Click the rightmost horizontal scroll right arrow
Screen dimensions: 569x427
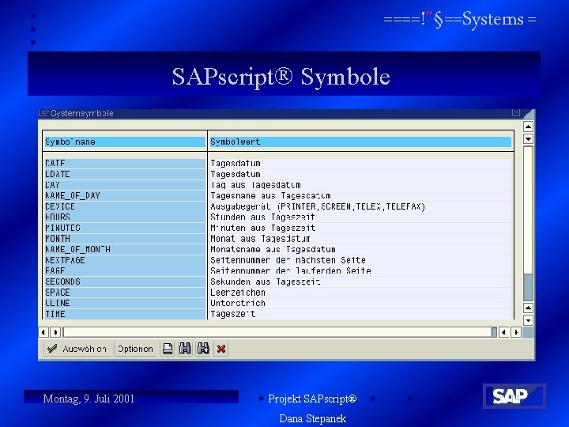coord(515,332)
